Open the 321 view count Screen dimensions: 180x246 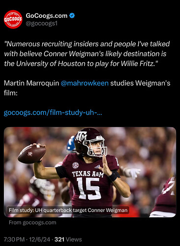pos(60,240)
